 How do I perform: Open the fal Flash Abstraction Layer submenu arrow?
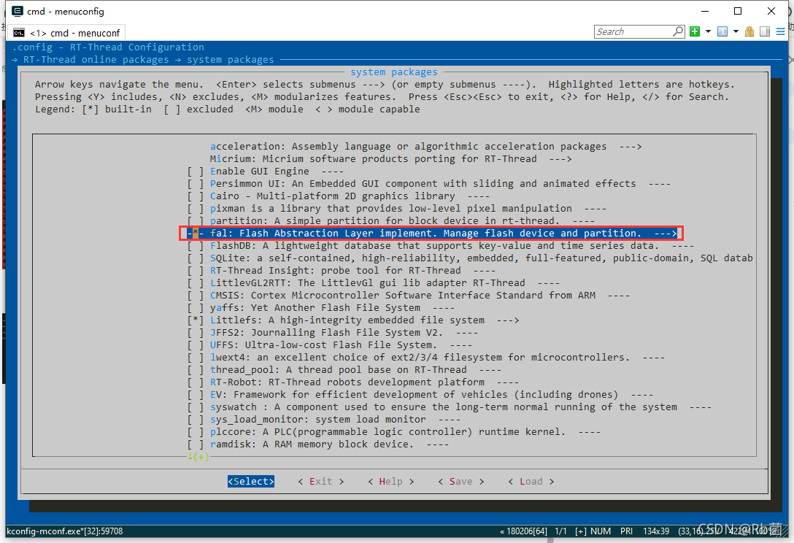pos(666,233)
